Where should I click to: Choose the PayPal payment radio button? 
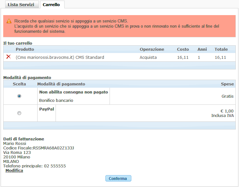coord(19,113)
